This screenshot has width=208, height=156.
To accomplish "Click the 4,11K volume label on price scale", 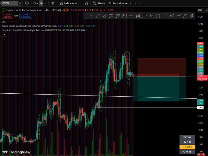I will [x=201, y=154].
